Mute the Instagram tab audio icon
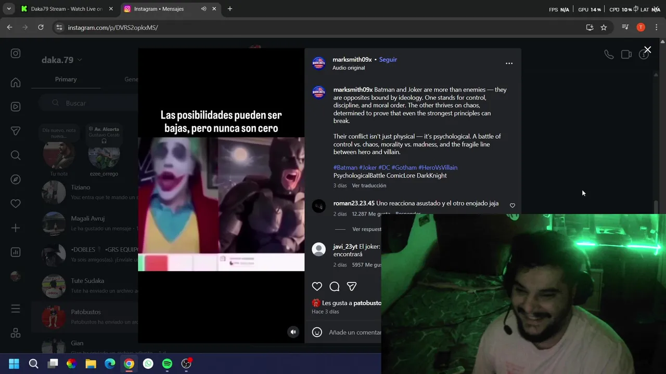Screen dimensions: 666x374 [203, 9]
